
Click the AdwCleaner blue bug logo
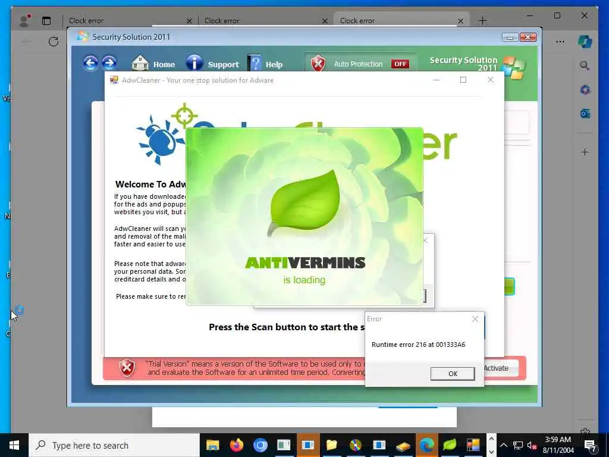[x=161, y=139]
